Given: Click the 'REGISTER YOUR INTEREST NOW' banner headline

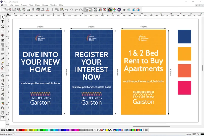Looking at the screenshot, I should click(91, 66).
